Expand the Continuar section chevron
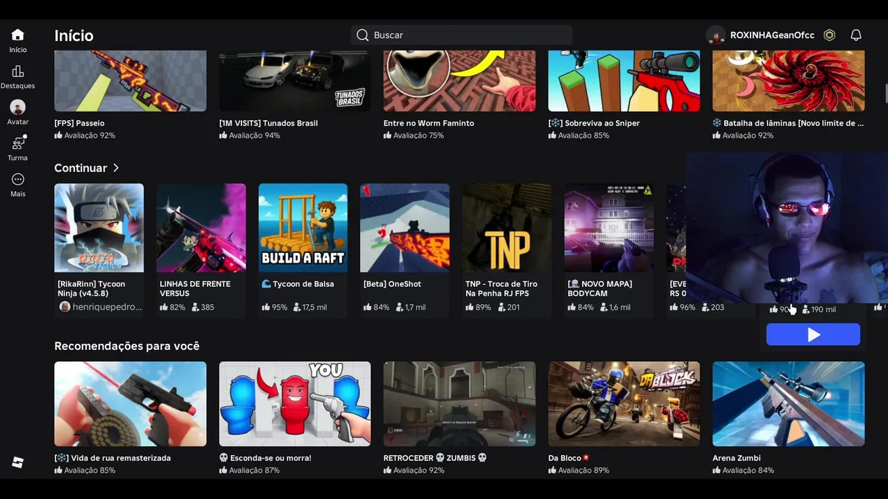 116,168
